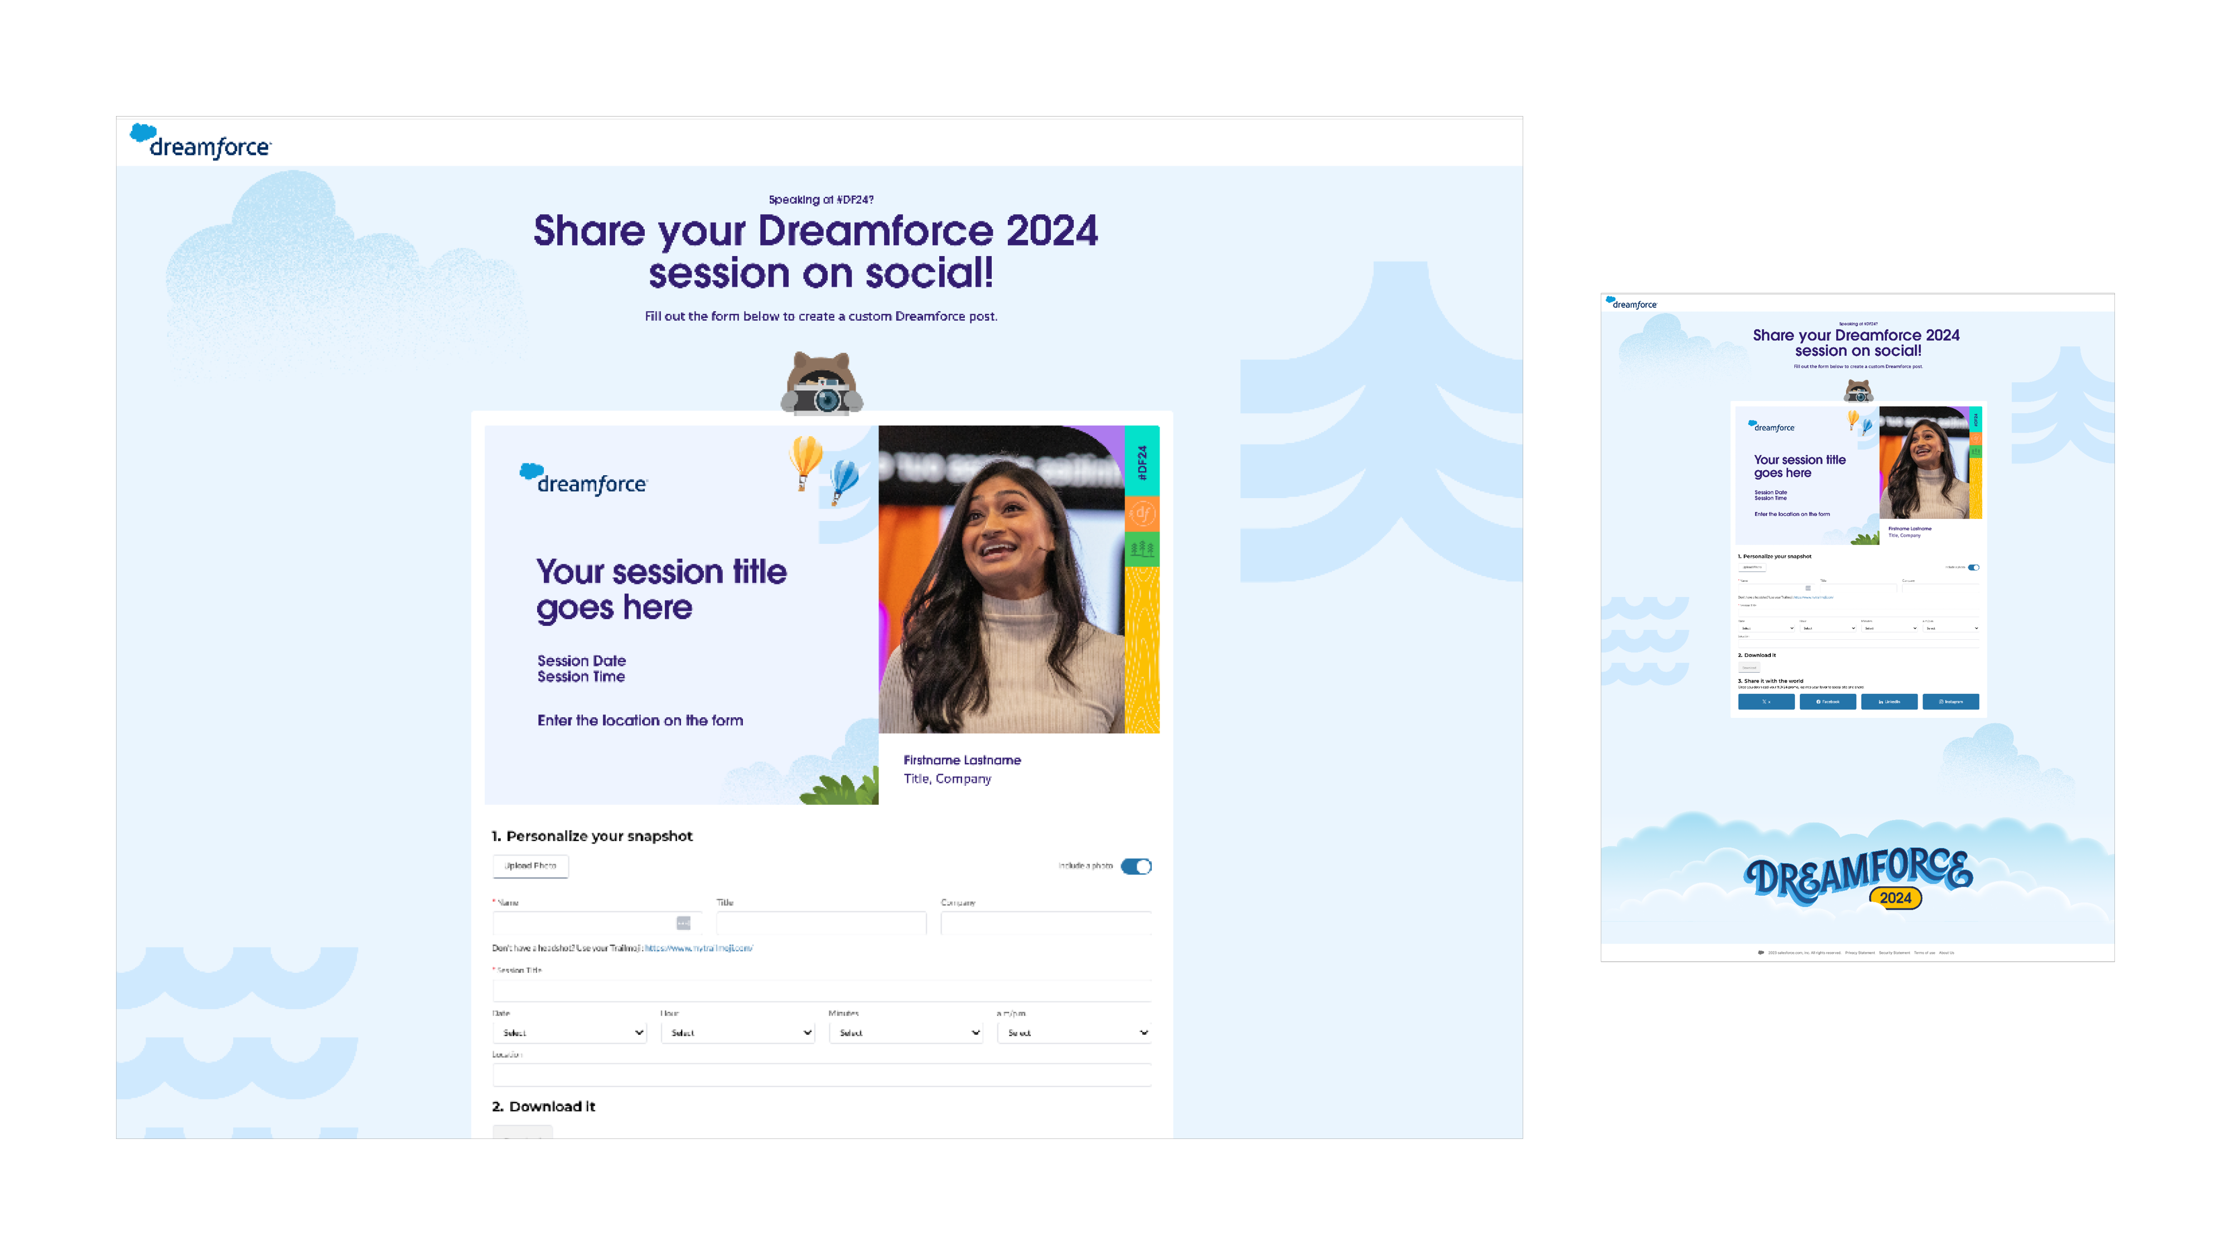The height and width of the screenshot is (1255, 2231).
Task: Click into the large Session Title field
Action: (821, 990)
